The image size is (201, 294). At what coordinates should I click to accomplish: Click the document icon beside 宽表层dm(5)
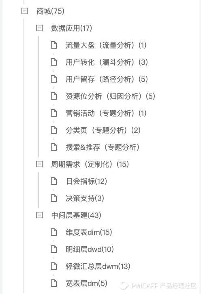[54, 283]
